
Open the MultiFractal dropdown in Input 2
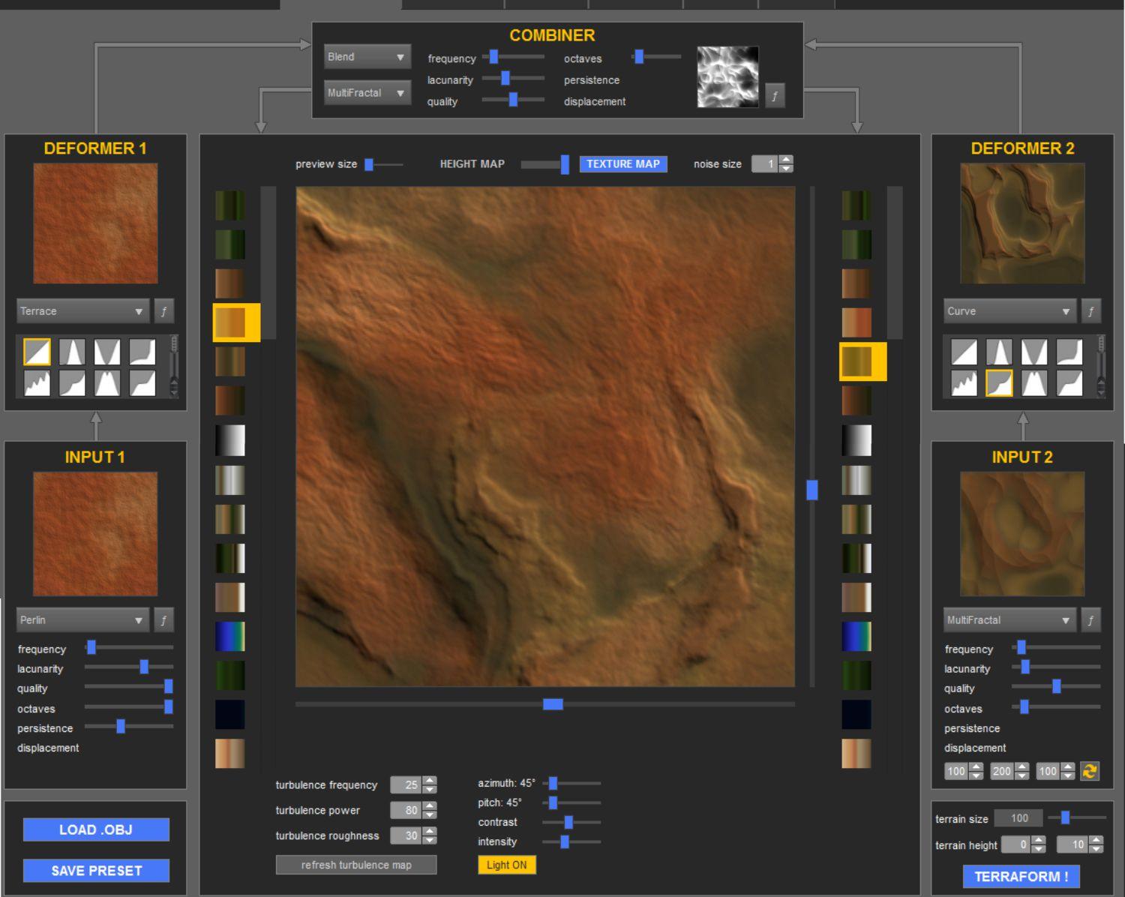click(1009, 620)
